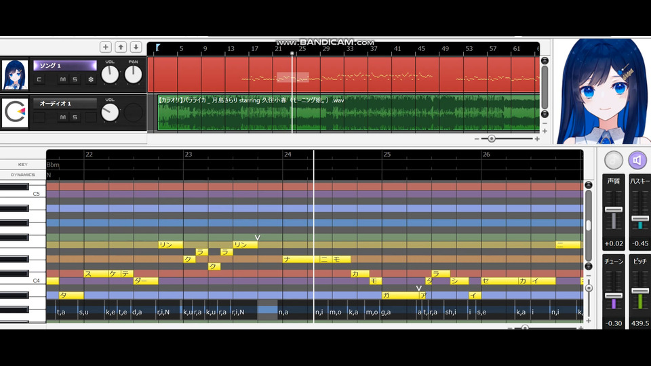Jump to measure 41 on track ruler
Image resolution: width=651 pixels, height=366 pixels.
click(397, 49)
